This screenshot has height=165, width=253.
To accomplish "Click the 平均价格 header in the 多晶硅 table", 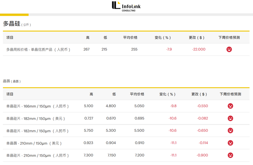I will (x=130, y=38).
